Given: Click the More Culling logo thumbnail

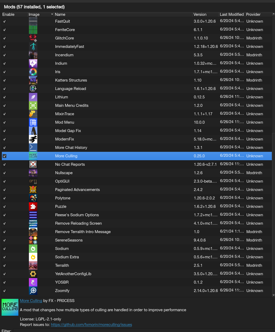Looking at the screenshot, I should pyautogui.click(x=10, y=307).
